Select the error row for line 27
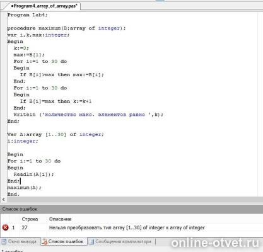 coord(131,227)
